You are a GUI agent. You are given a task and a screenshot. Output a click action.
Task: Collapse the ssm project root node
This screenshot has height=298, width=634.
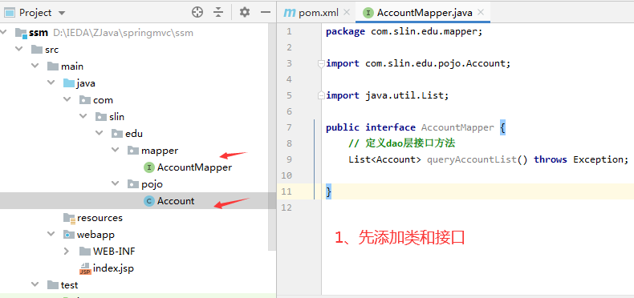coord(4,32)
